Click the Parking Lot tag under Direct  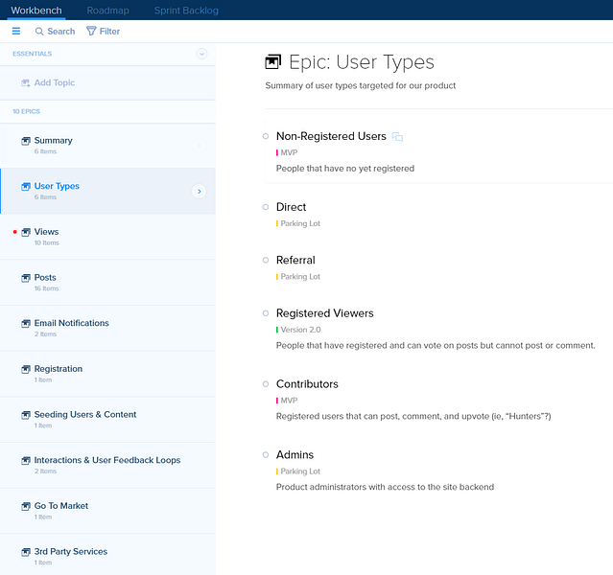(x=298, y=223)
